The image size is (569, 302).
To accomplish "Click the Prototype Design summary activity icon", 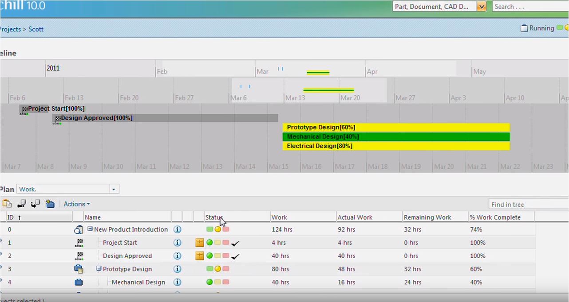I will 79,269.
